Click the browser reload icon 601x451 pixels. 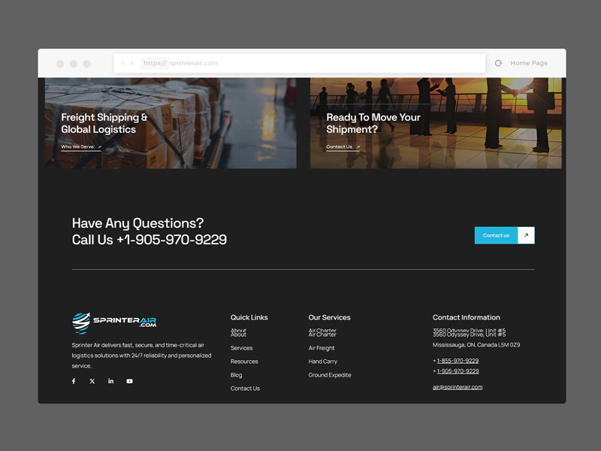click(498, 63)
